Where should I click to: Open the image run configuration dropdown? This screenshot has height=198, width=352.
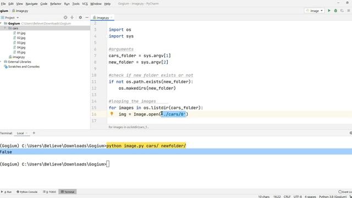pyautogui.click(x=314, y=10)
